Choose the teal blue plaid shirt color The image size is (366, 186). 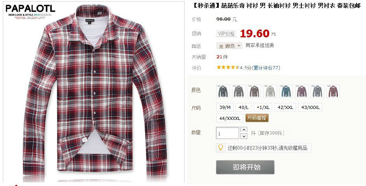coord(286,91)
